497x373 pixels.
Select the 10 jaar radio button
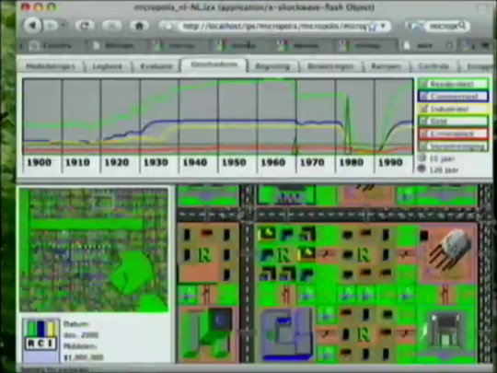point(422,158)
